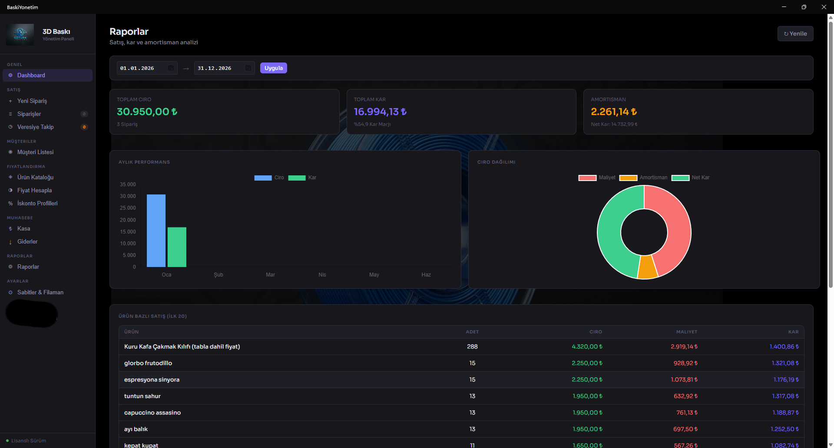Click the Toplam Kar value 16.994,13

pyautogui.click(x=380, y=112)
